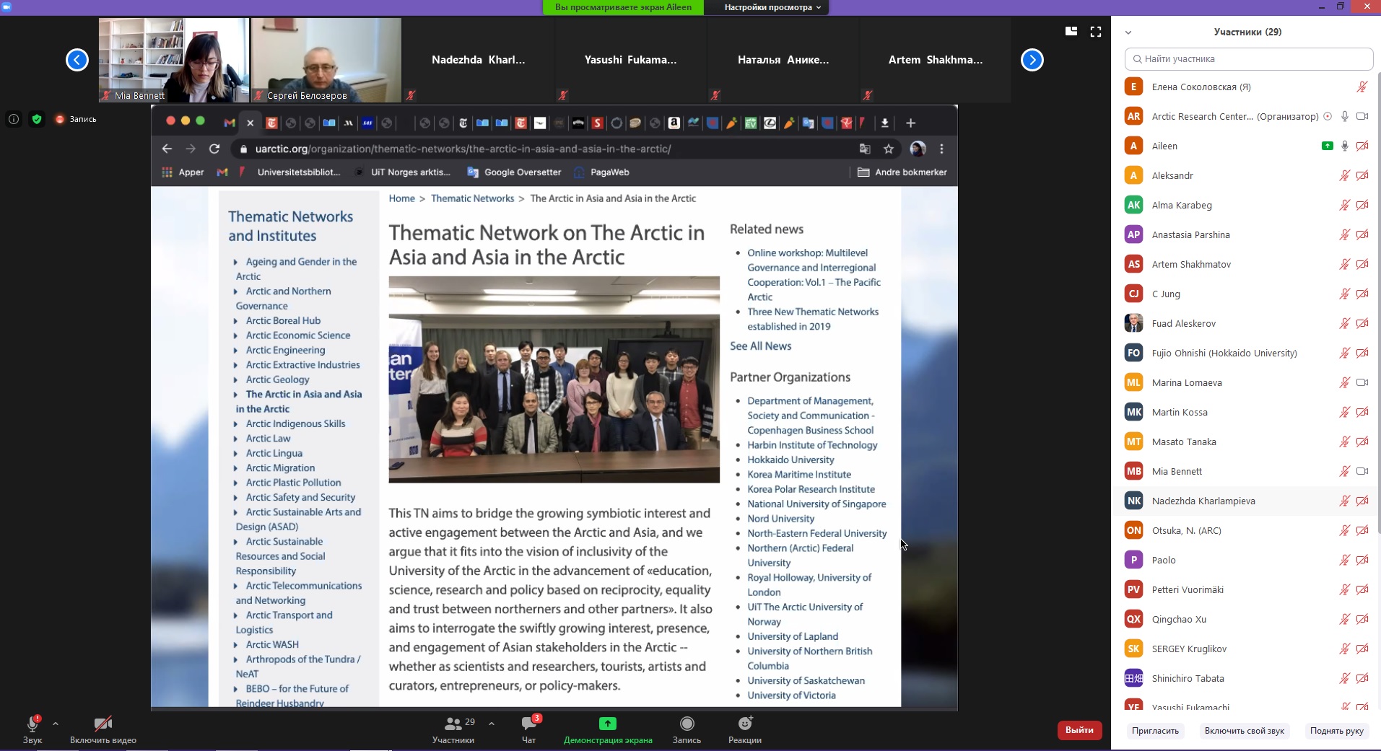
Task: Click the Пригласить invite button
Action: coord(1155,731)
